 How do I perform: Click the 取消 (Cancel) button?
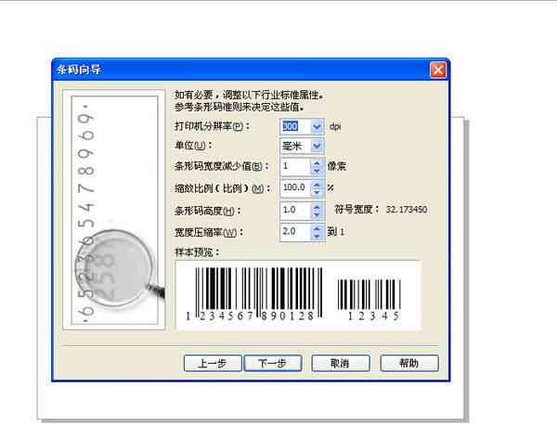coord(341,363)
